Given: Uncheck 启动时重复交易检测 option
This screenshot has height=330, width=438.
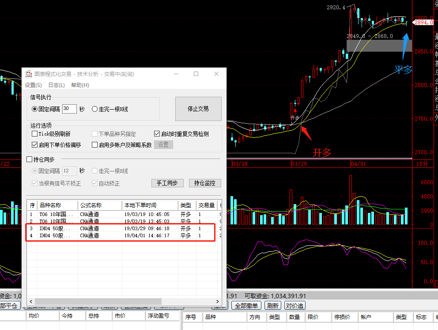Looking at the screenshot, I should coord(181,134).
